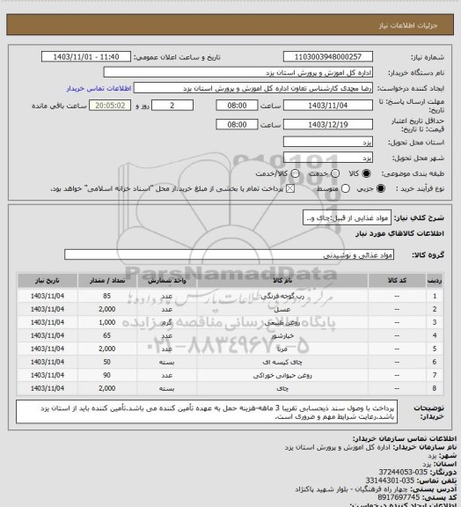Click the buyer organization name field

click(x=238, y=72)
